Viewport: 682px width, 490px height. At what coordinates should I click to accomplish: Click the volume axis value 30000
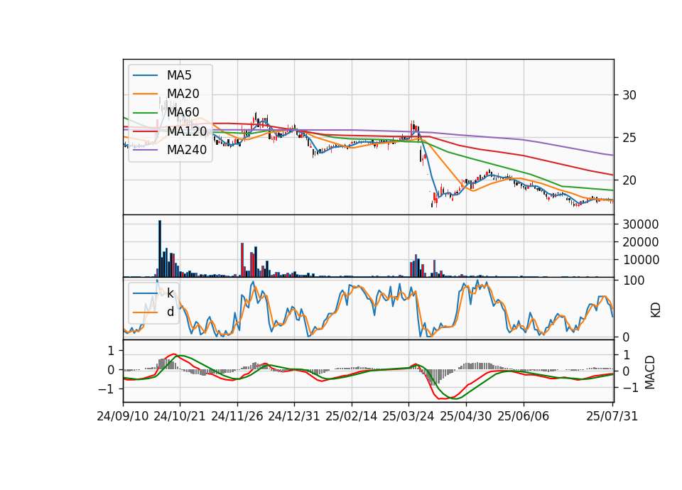640,224
